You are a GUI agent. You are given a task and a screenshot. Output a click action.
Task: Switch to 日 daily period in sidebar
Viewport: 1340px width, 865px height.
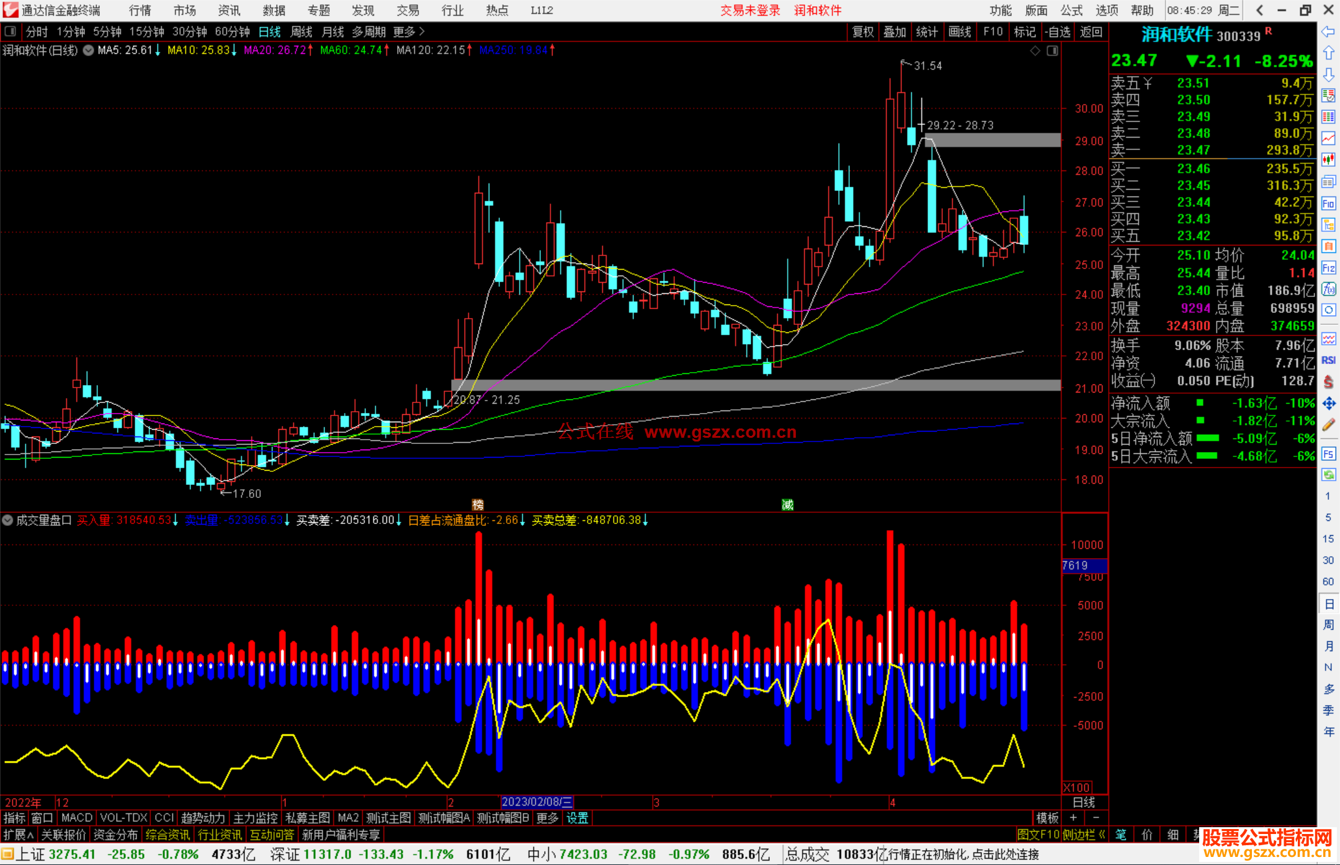tap(1328, 604)
